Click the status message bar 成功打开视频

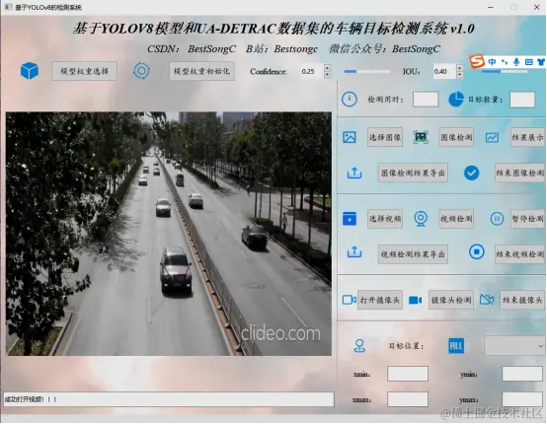tap(169, 399)
